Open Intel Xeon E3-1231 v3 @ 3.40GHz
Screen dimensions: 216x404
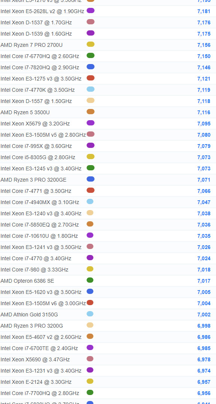pyautogui.click(x=41, y=371)
